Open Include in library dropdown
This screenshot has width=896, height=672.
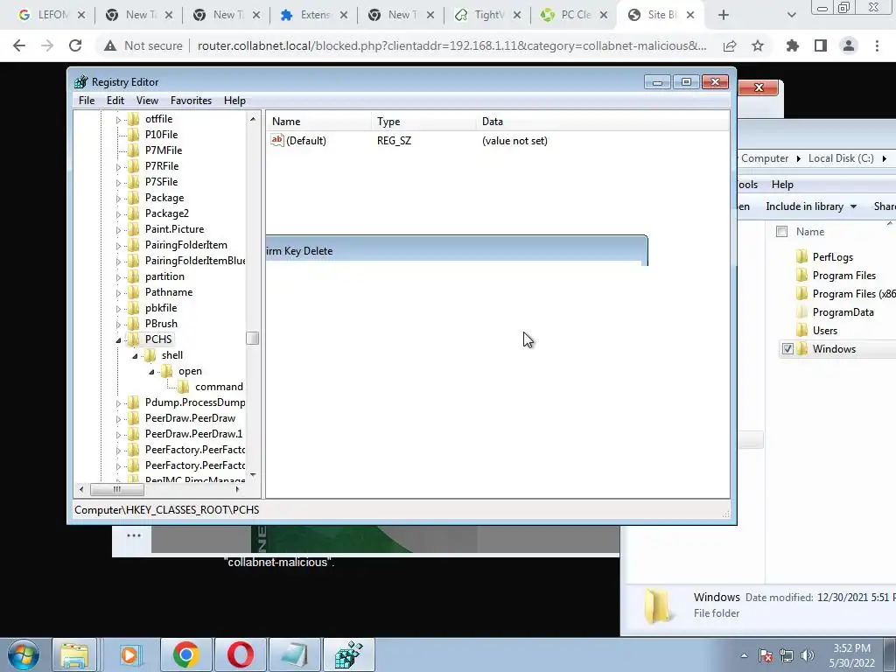pos(811,206)
